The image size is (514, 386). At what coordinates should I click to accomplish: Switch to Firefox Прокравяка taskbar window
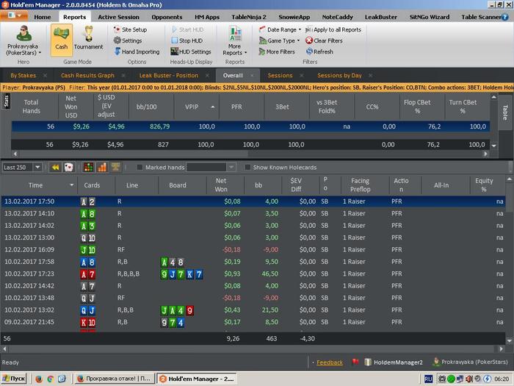coord(114,379)
